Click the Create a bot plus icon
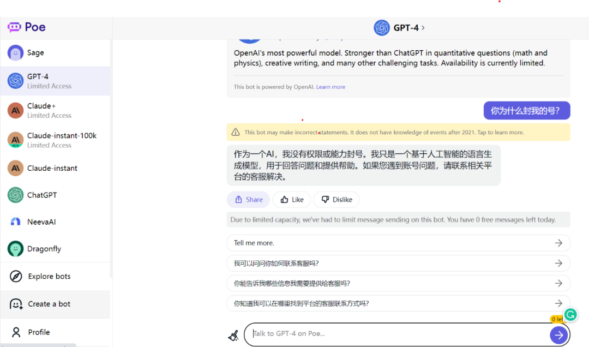The height and width of the screenshot is (347, 589). 15,304
